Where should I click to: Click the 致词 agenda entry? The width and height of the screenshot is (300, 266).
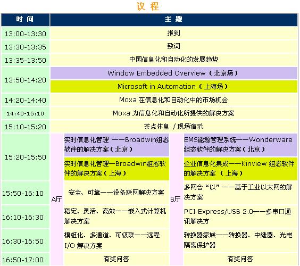tap(173, 46)
